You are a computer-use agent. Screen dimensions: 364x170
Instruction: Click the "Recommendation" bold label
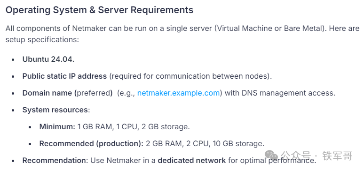pyautogui.click(x=54, y=161)
